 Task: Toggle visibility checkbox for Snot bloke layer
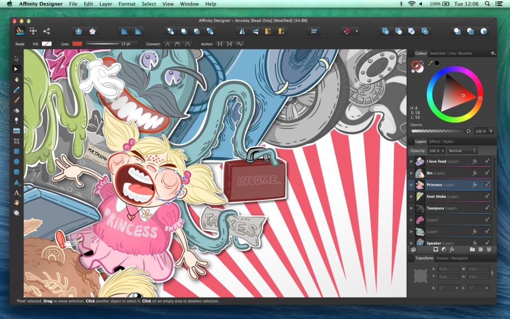487,196
